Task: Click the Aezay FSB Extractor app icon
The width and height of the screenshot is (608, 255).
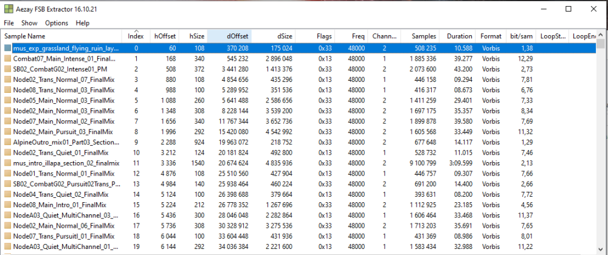Action: 9,9
